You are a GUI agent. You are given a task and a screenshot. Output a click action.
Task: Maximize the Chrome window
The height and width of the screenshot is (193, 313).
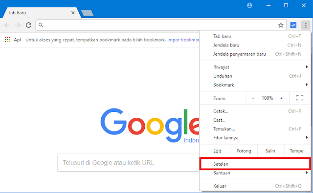286,5
